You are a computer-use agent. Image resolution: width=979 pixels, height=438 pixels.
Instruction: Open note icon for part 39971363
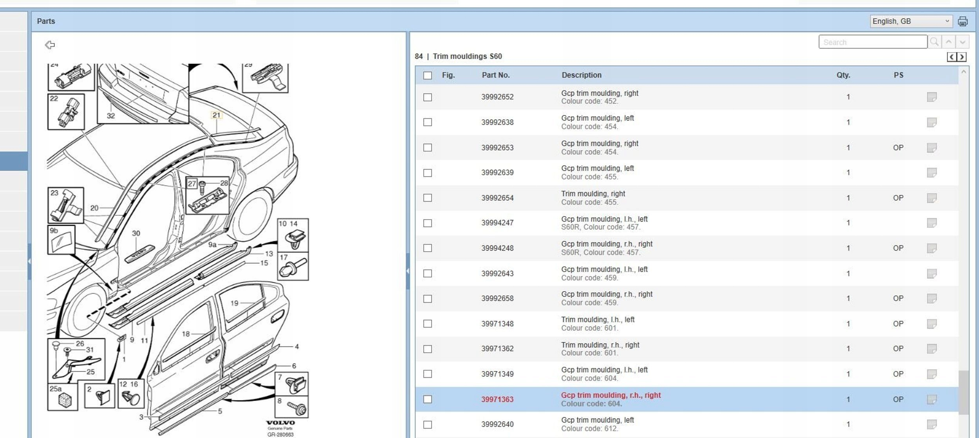pyautogui.click(x=932, y=399)
